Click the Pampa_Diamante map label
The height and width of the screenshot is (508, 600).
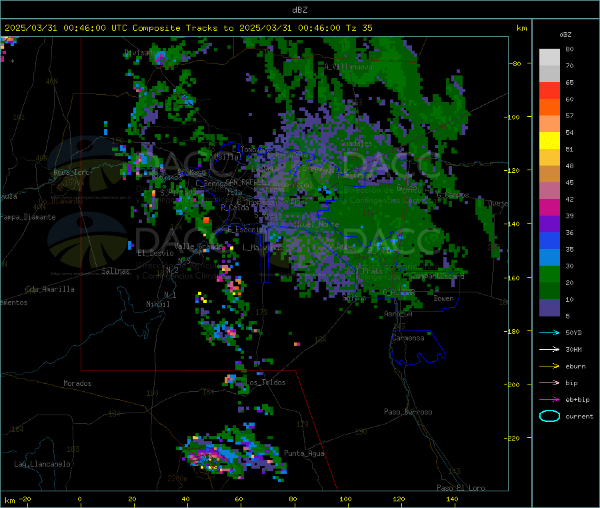coord(28,217)
